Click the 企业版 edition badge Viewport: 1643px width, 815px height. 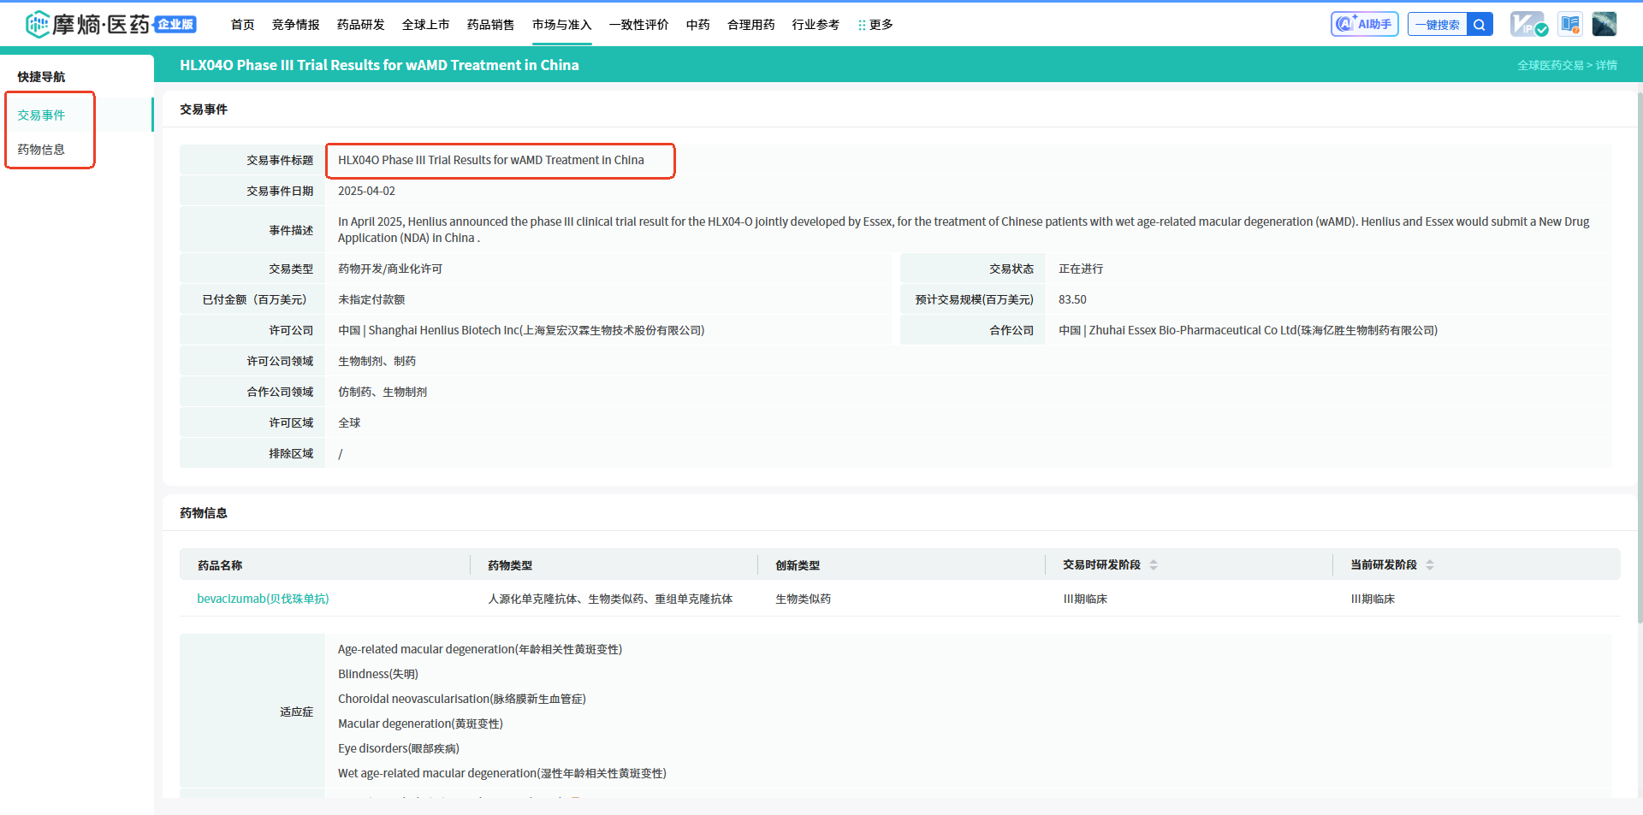coord(175,24)
